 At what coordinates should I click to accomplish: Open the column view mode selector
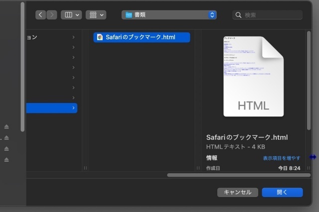[x=71, y=15]
